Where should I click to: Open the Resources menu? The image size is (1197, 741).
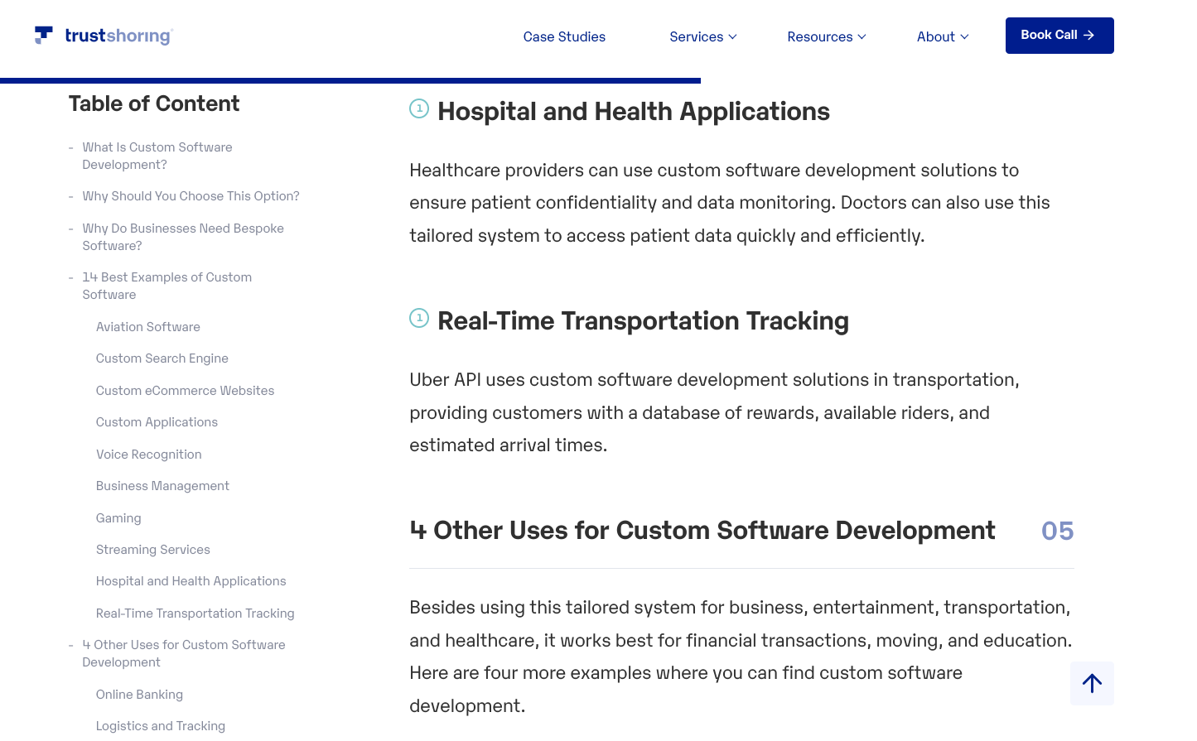point(827,36)
